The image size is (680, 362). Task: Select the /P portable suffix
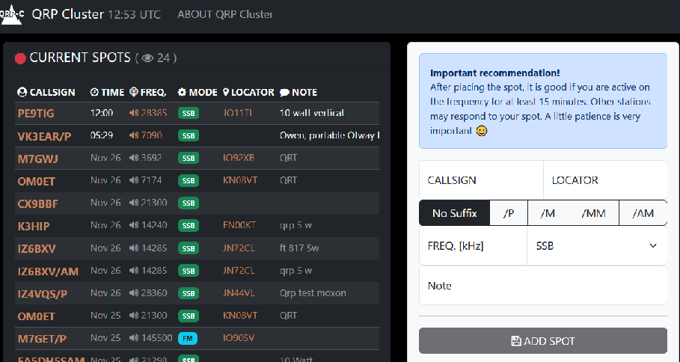click(509, 213)
